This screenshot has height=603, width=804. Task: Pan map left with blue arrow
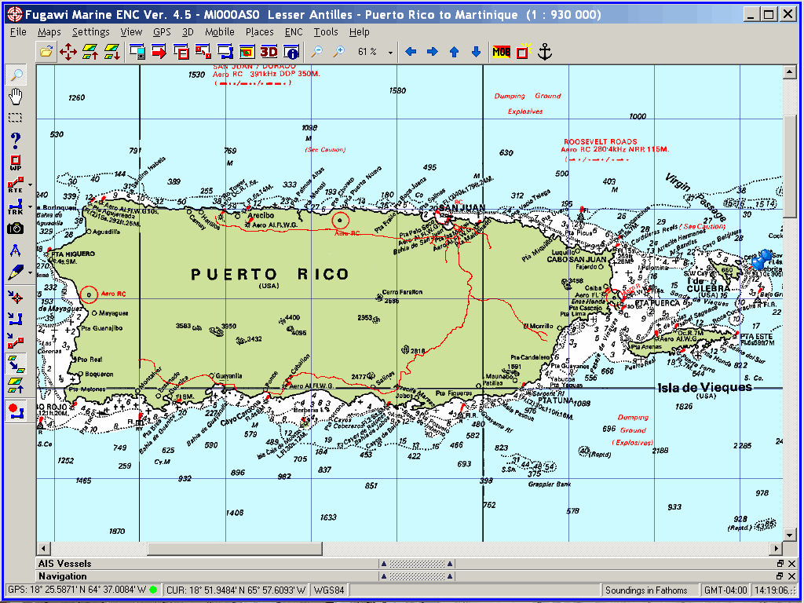pyautogui.click(x=411, y=51)
